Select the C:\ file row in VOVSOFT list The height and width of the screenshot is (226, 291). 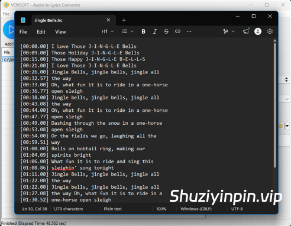(x=9, y=60)
